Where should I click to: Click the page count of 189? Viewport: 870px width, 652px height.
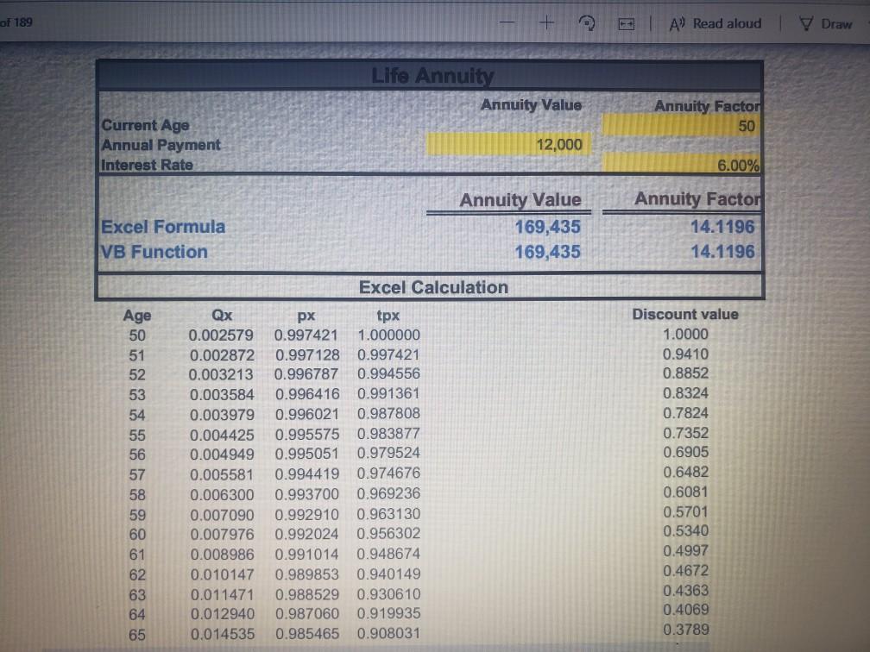coord(16,22)
